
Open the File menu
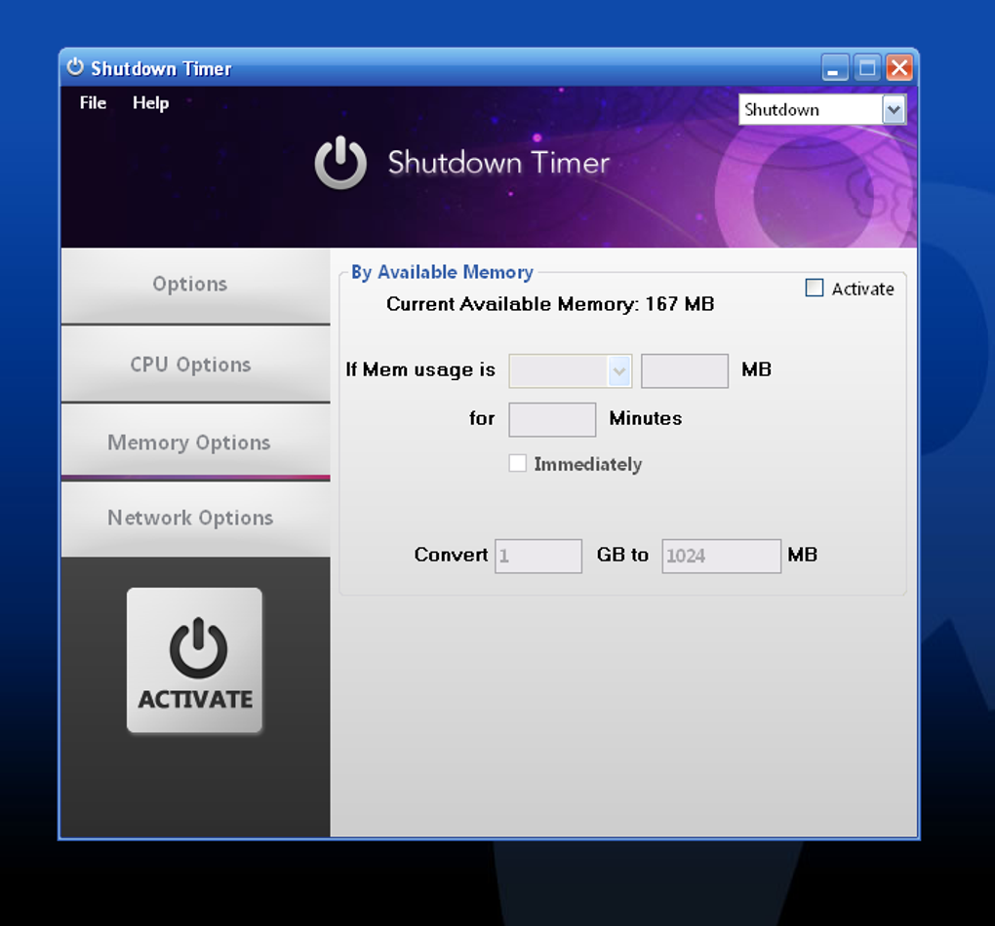pyautogui.click(x=93, y=102)
